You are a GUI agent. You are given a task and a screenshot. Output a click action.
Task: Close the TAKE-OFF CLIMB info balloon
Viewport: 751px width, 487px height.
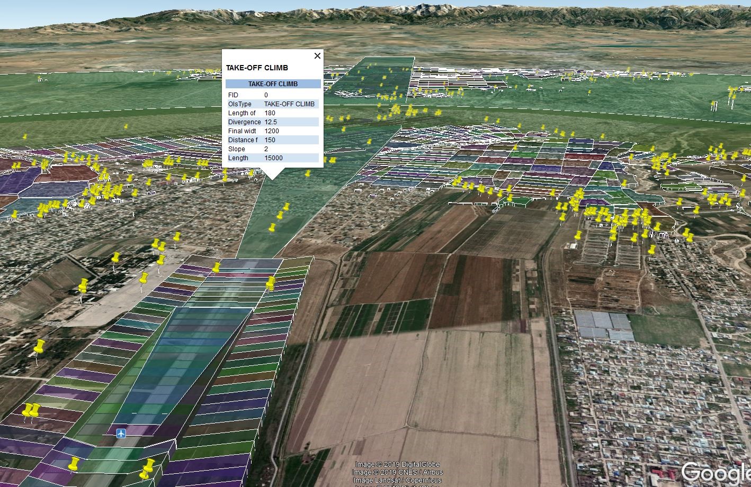point(317,56)
